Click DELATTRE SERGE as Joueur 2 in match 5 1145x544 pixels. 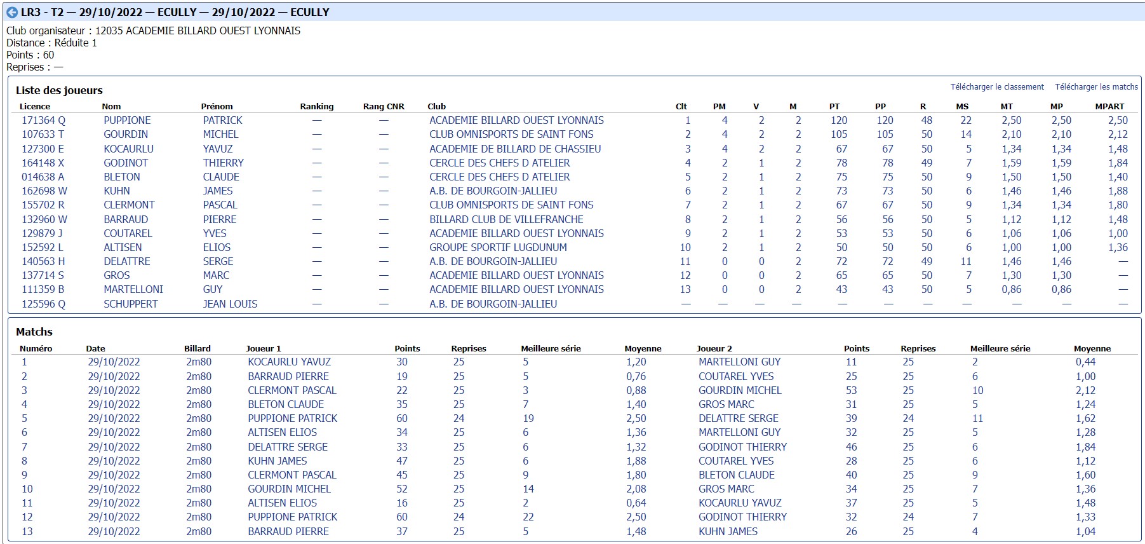pos(738,418)
